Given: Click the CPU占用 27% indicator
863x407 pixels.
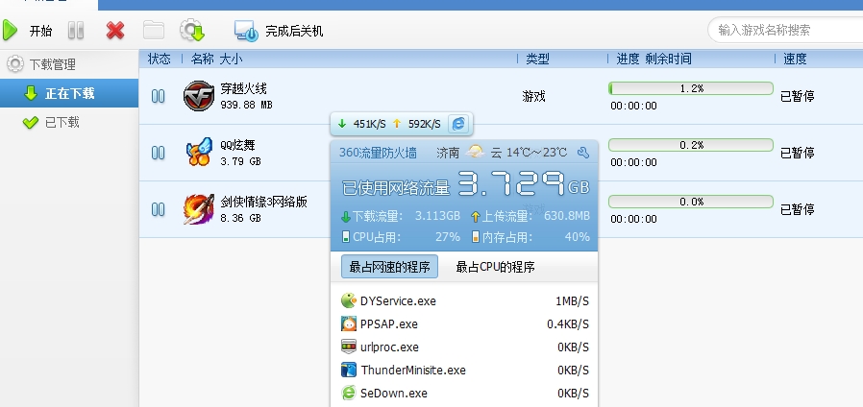Looking at the screenshot, I should pyautogui.click(x=401, y=237).
